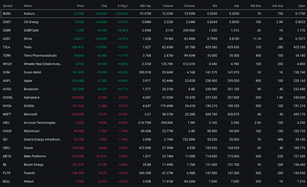This screenshot has width=307, height=187.
Task: Click Terns Pharmaceuticals ask 35.500
Action: pyautogui.click(x=234, y=56)
